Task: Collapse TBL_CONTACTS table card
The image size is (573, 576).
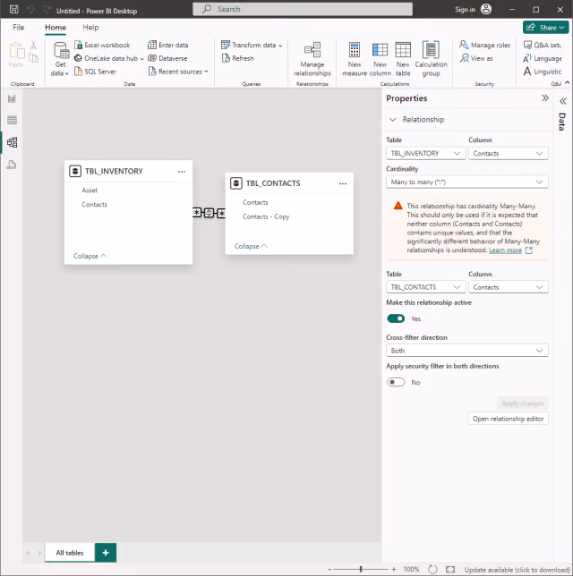Action: [251, 246]
